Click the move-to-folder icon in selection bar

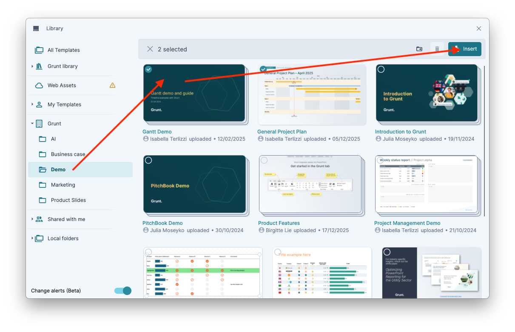pyautogui.click(x=419, y=49)
